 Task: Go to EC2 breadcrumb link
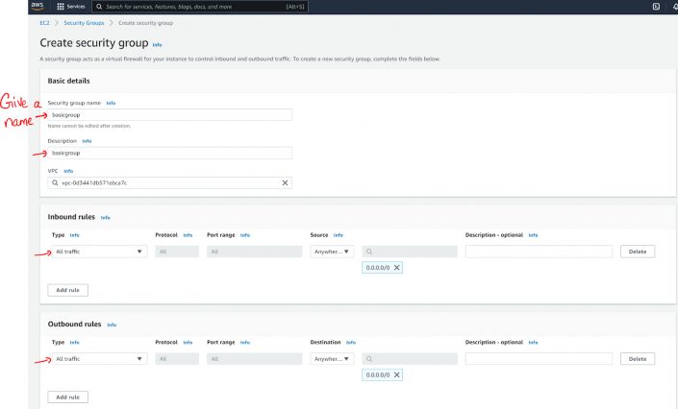point(44,22)
